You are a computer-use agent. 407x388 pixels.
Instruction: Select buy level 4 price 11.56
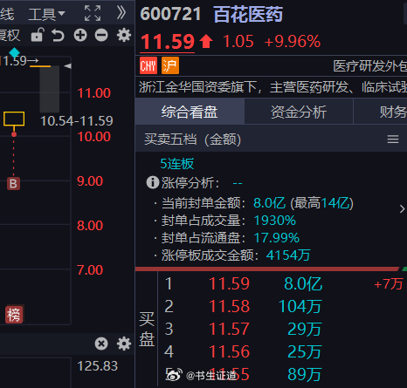(230, 351)
